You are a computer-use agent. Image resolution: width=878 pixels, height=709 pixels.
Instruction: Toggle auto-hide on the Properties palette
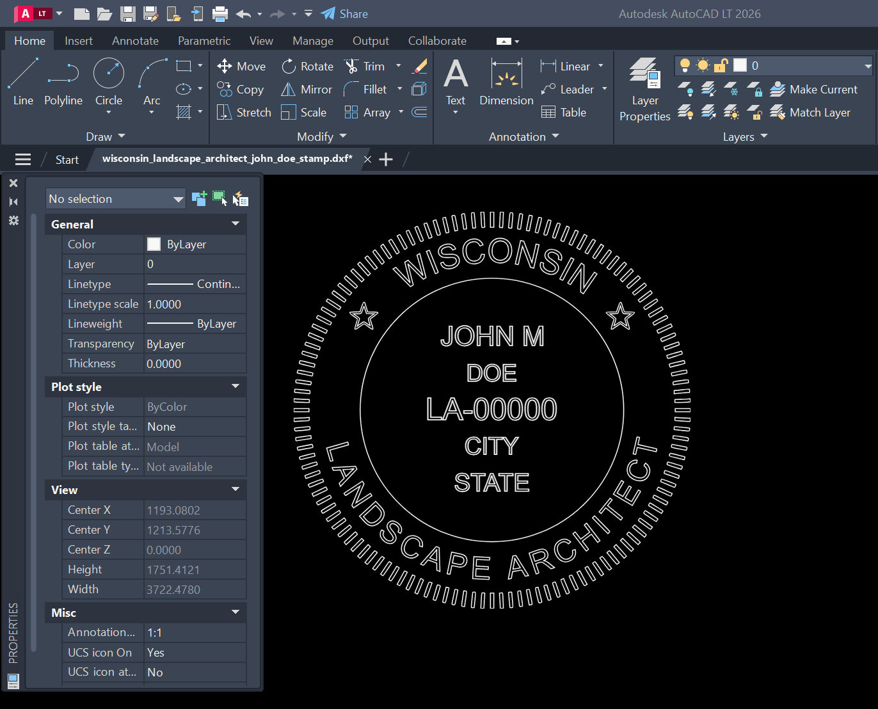click(x=13, y=202)
